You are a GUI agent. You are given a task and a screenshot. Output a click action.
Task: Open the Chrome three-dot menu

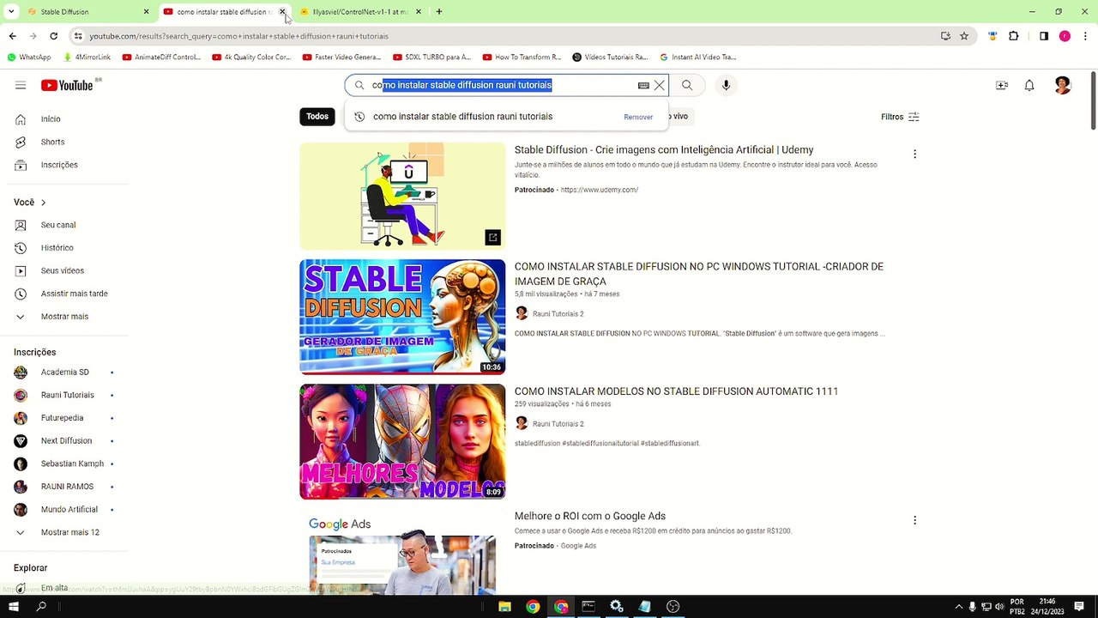tap(1086, 36)
